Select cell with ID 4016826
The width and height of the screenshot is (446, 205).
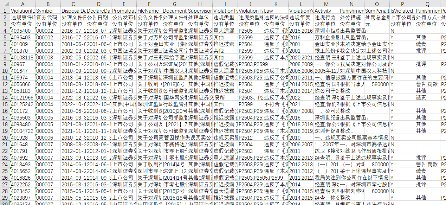coord(22,178)
